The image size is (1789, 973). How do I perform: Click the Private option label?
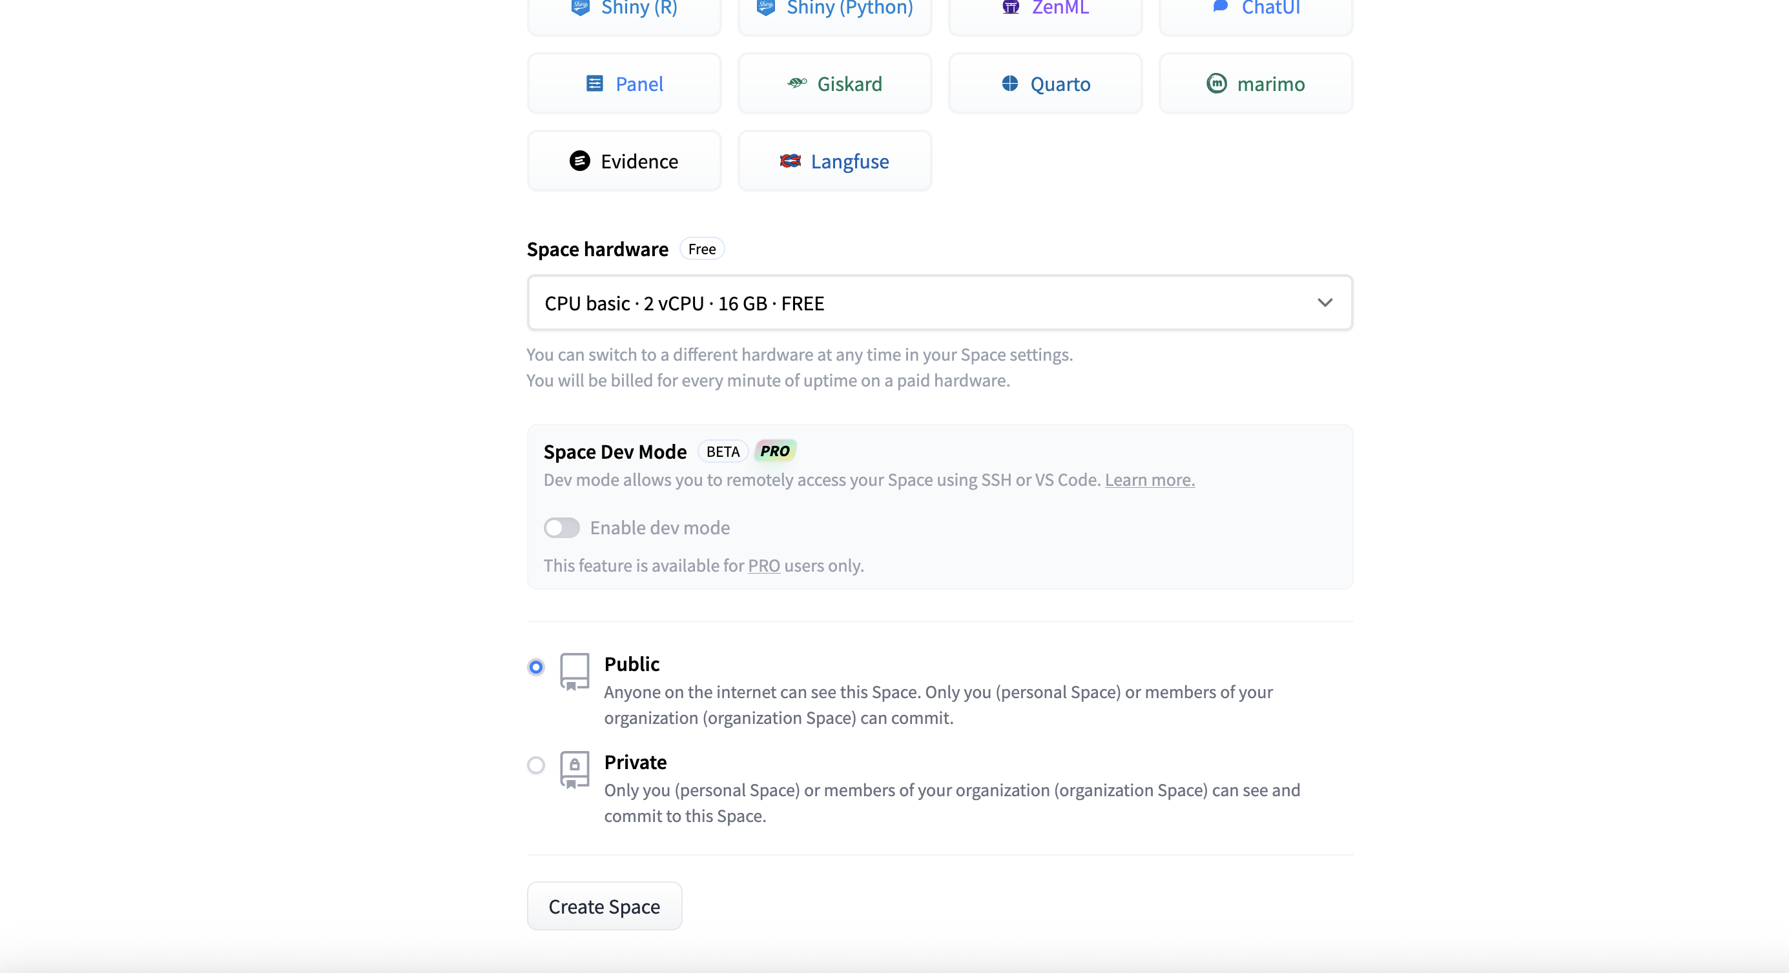tap(635, 762)
